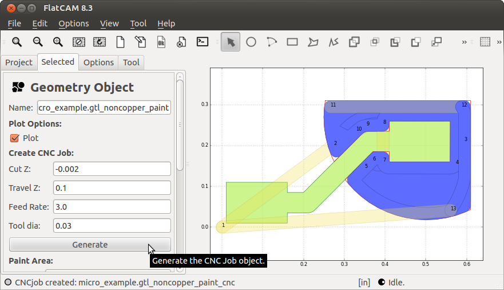
Task: Choose the polygon drawing tool
Action: [x=313, y=42]
